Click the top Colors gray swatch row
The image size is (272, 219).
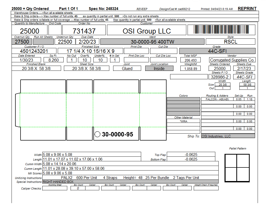(183, 99)
